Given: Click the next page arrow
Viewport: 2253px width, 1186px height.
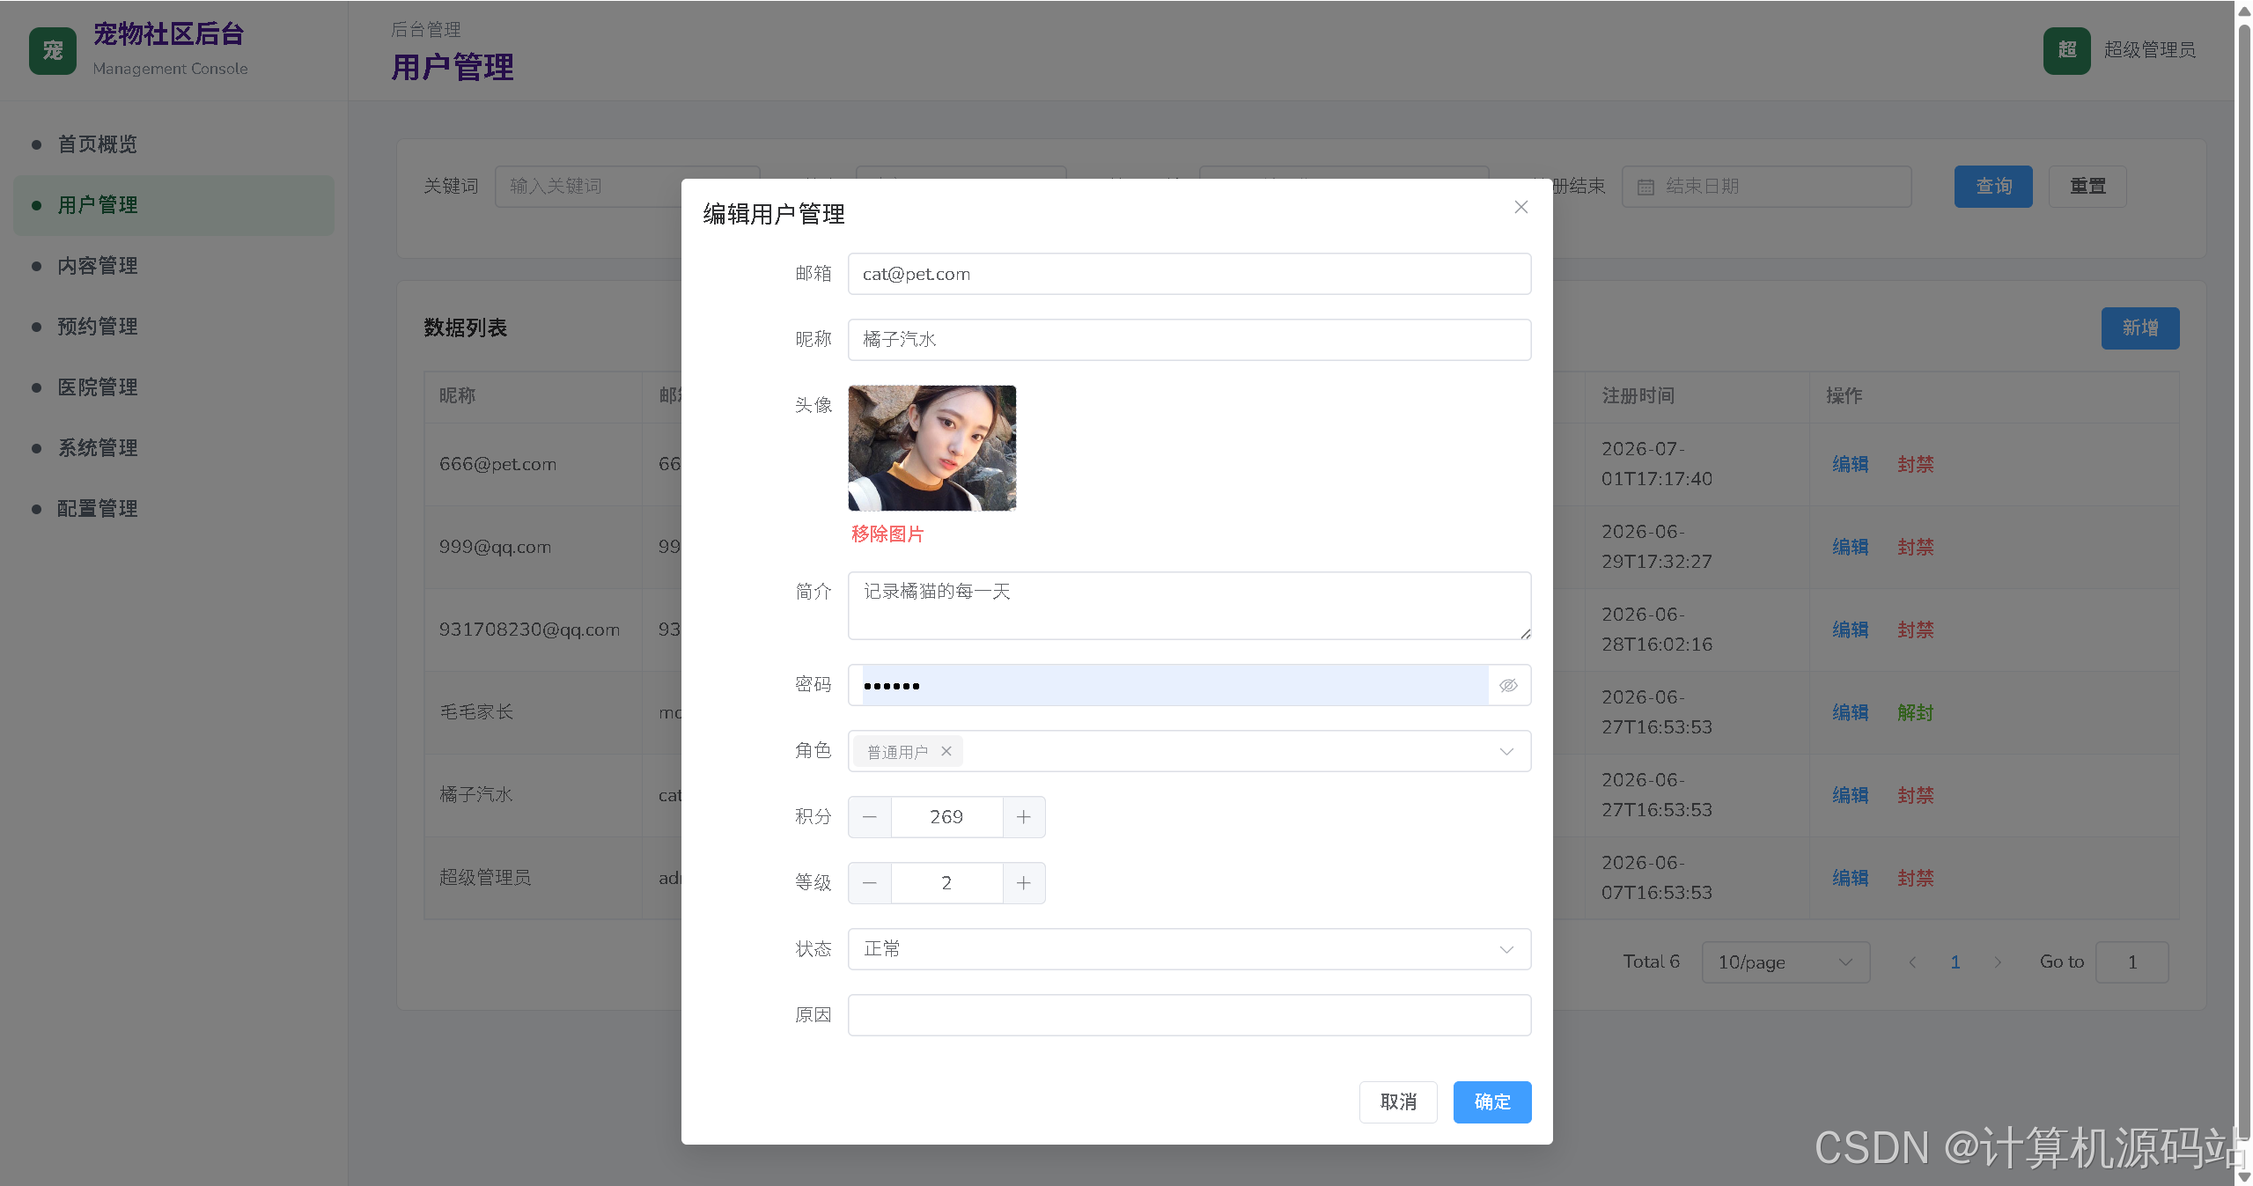Looking at the screenshot, I should coord(1998,962).
